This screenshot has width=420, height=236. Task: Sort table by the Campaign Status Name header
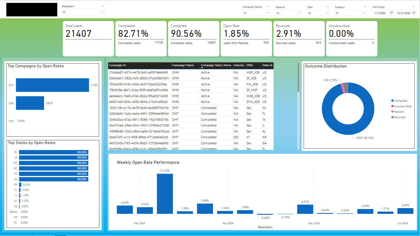click(216, 65)
